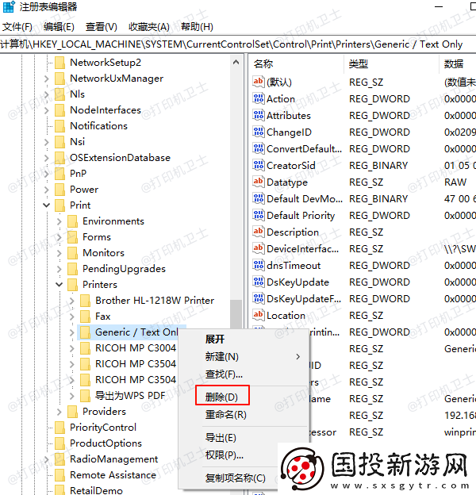Collapse the Printers key
Image resolution: width=476 pixels, height=495 pixels.
[59, 285]
